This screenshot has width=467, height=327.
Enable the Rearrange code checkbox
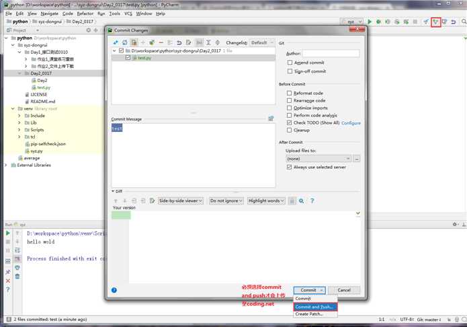(289, 100)
